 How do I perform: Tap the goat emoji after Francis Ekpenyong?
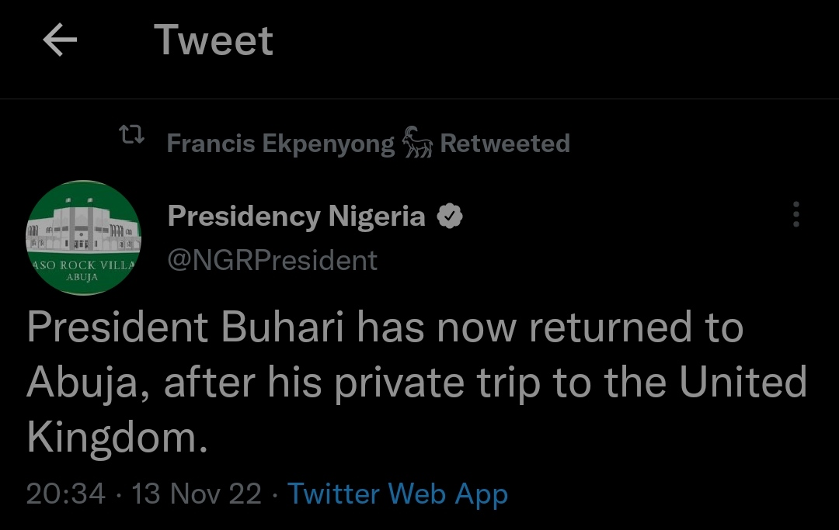(x=417, y=144)
